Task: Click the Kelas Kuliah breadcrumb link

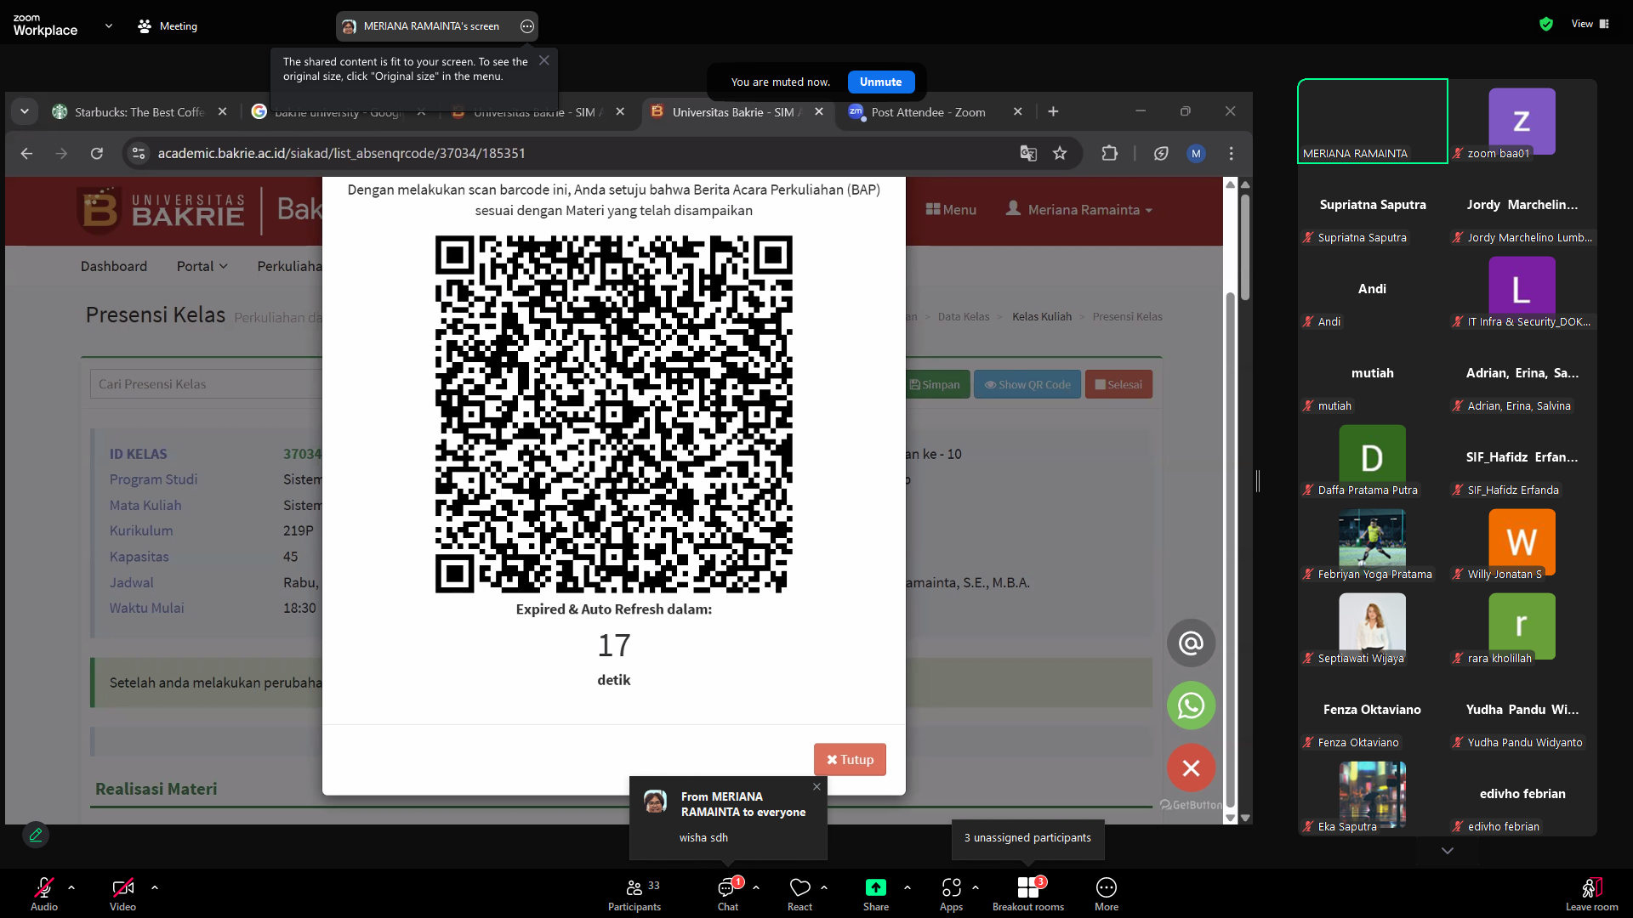Action: 1042,316
